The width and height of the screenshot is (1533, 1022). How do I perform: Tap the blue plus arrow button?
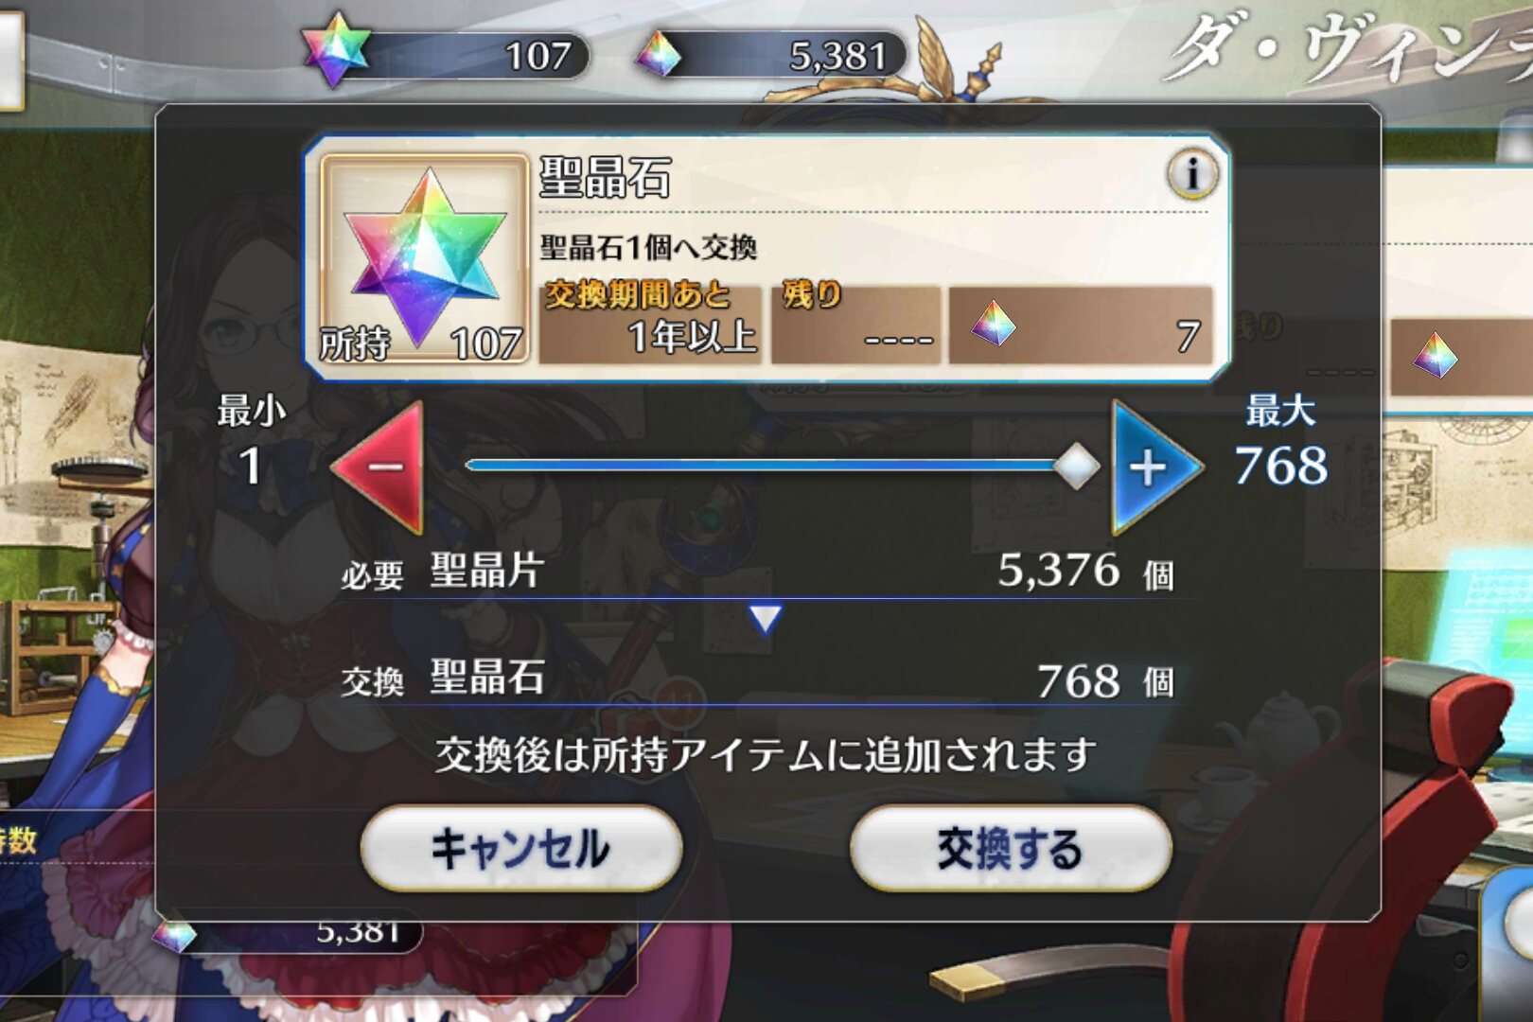(x=1155, y=467)
